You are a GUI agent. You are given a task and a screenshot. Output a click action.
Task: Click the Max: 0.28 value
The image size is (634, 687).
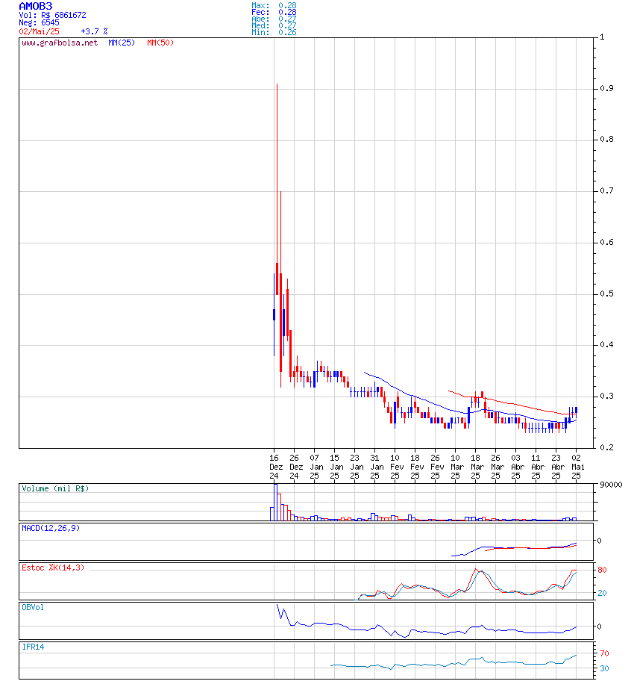tap(274, 5)
